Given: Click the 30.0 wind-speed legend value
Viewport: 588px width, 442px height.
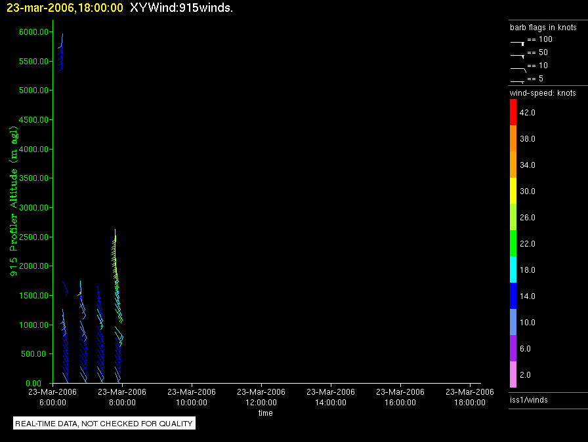Looking at the screenshot, I should 527,191.
